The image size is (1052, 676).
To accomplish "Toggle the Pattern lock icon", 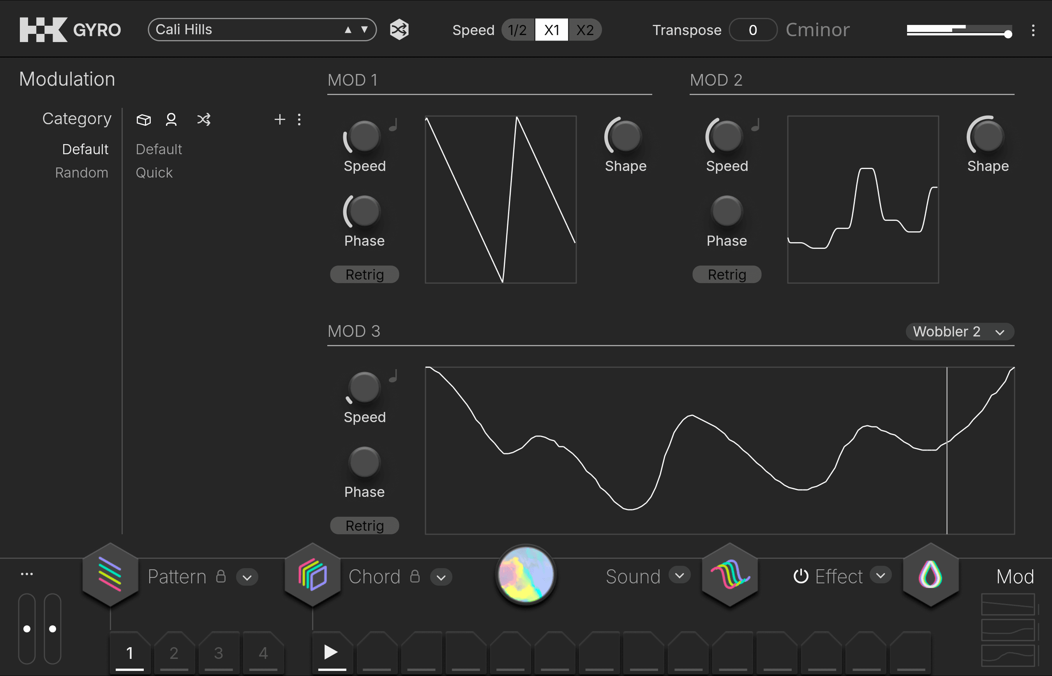I will (x=221, y=576).
